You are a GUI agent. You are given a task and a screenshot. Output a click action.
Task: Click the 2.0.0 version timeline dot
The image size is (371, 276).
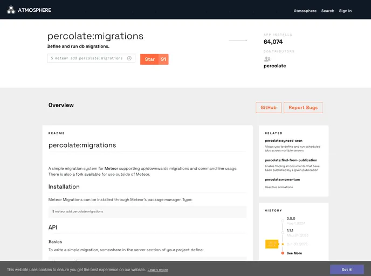tap(283, 221)
